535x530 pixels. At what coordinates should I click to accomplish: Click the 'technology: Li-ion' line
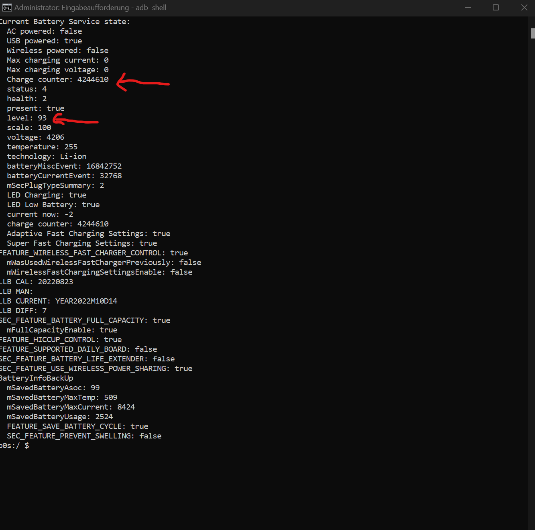(x=47, y=157)
